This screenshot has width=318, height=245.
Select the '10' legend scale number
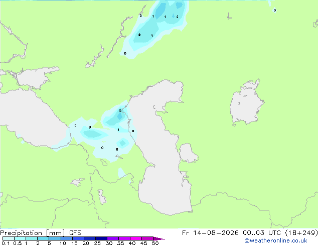pyautogui.click(x=63, y=243)
